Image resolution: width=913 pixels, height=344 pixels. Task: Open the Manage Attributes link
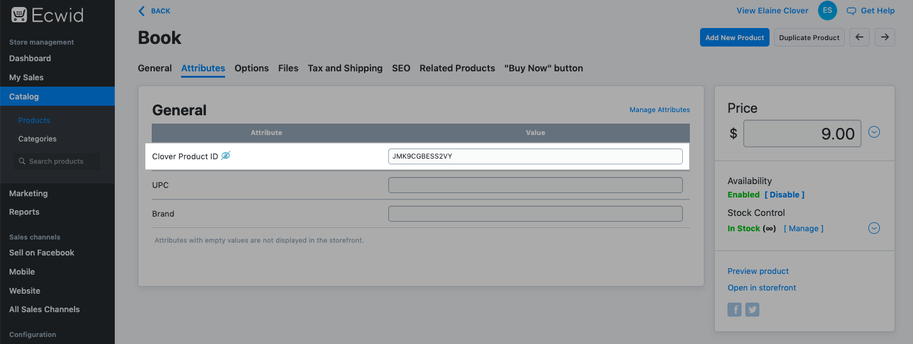coord(659,110)
